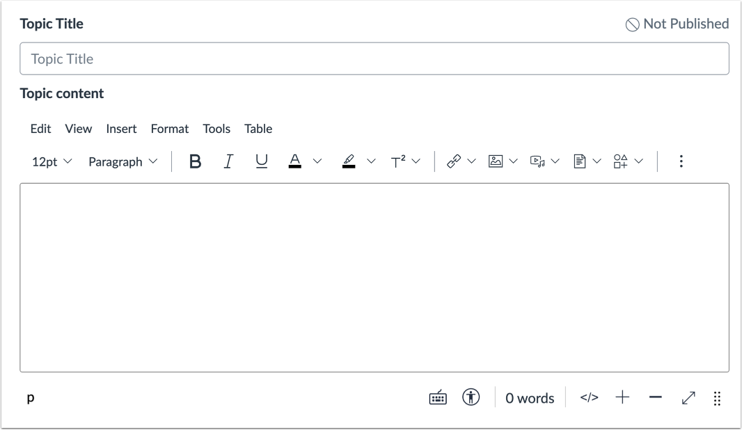Expand the editor to fullscreen

[688, 397]
